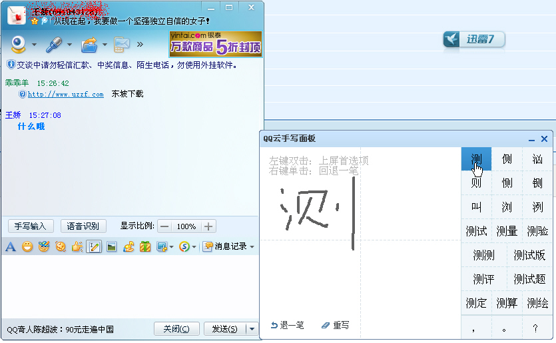This screenshot has height=343, width=556.
Task: Choose word suggestion 测评
Action: coord(483,279)
